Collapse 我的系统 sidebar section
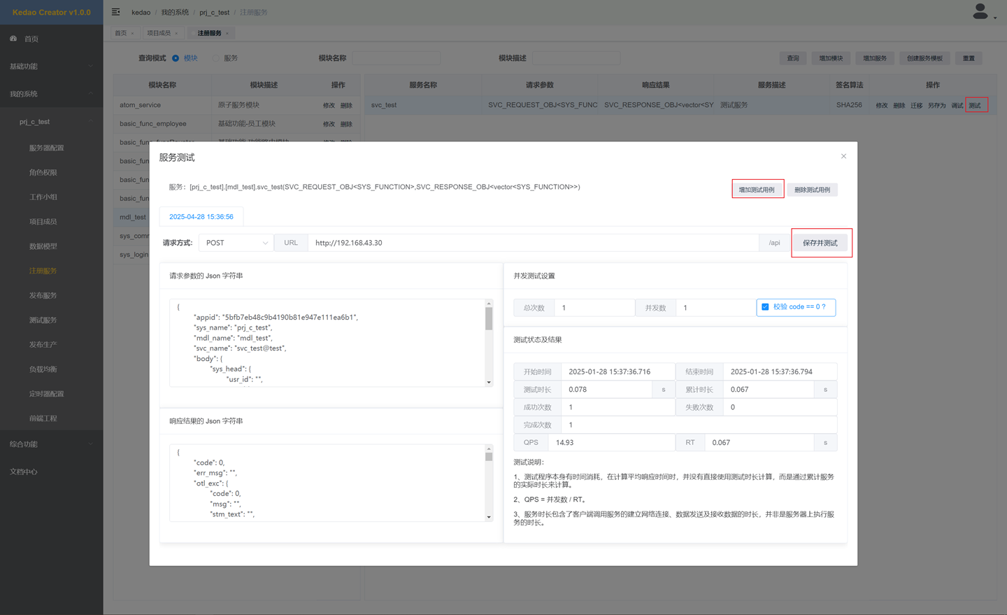Screen dimensions: 1007x615 (52, 94)
